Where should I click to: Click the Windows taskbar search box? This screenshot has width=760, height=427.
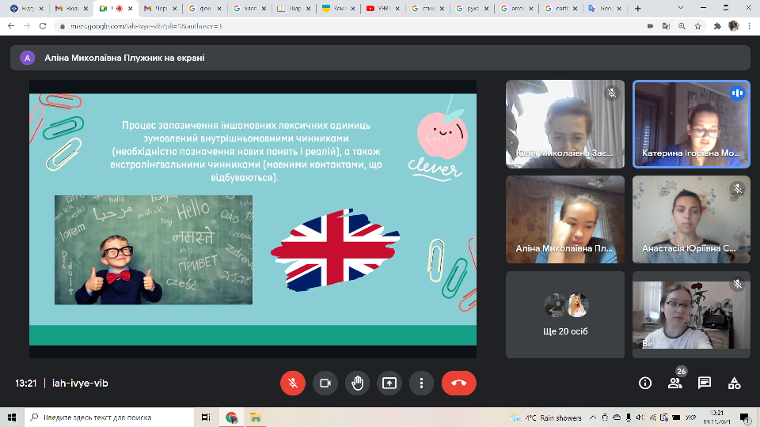tap(109, 418)
